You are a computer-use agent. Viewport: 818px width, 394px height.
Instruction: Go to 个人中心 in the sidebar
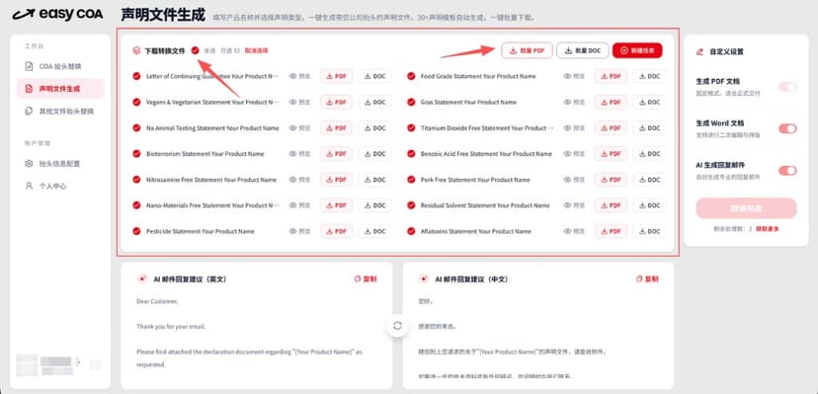click(60, 186)
